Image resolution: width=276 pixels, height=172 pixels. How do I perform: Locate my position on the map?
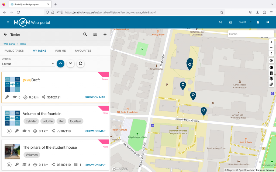271,60
